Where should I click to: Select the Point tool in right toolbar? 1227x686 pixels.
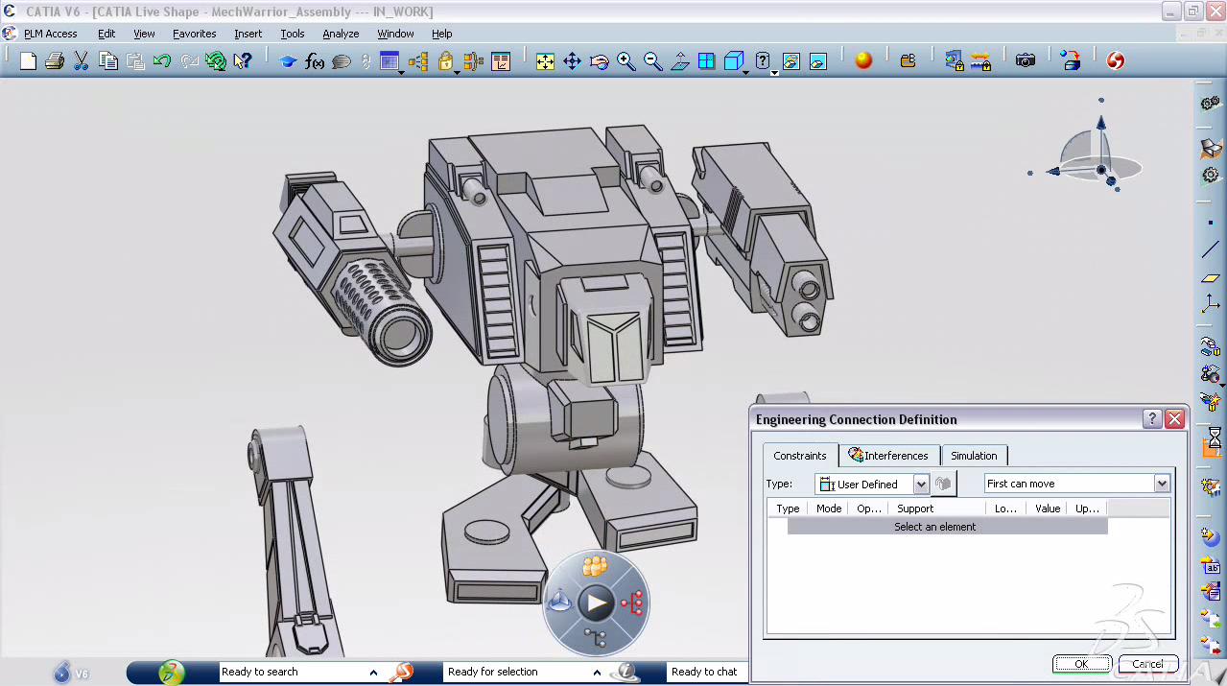point(1211,223)
